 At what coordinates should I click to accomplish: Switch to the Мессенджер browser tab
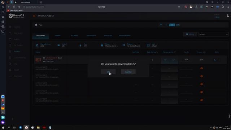25,2
